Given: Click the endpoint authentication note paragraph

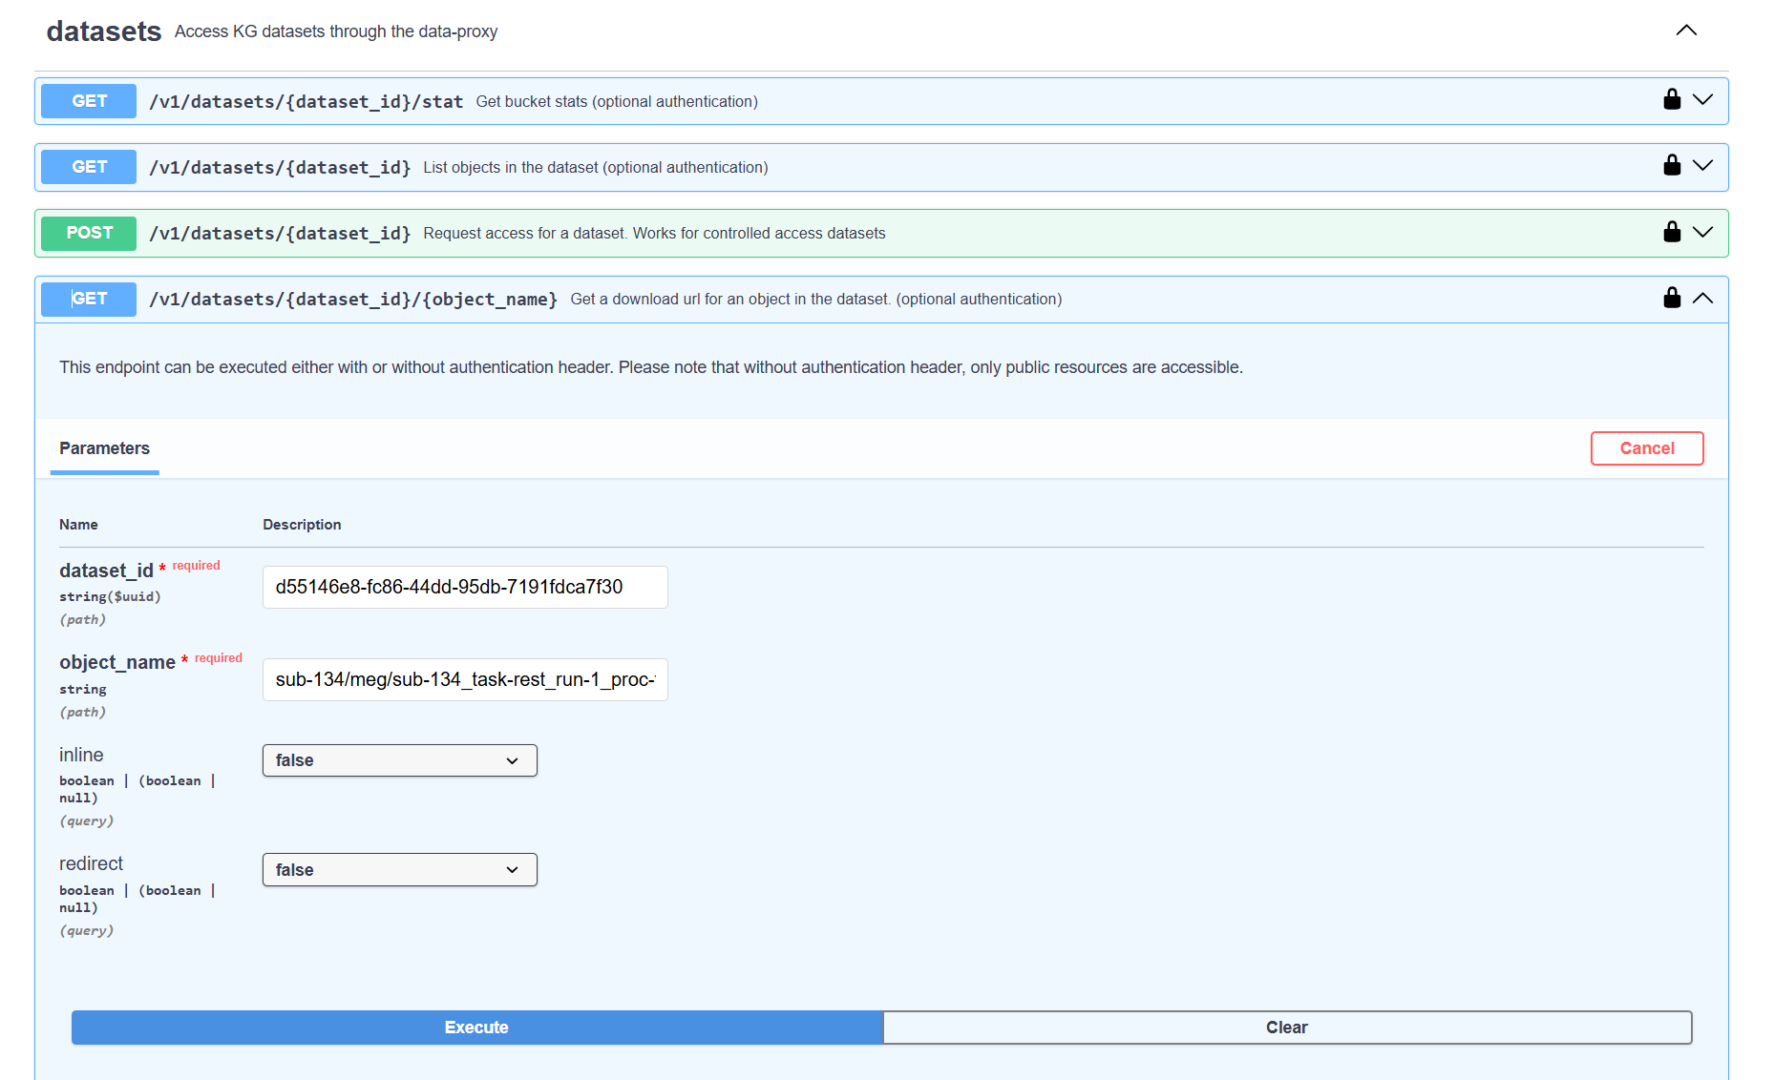Looking at the screenshot, I should 651,367.
